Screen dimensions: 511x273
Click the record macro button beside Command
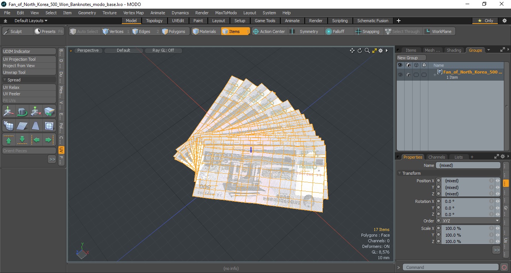click(504, 267)
